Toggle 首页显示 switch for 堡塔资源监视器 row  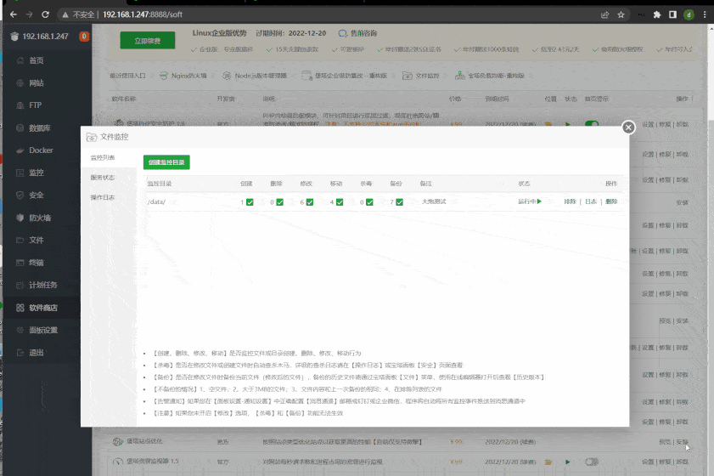tap(592, 462)
